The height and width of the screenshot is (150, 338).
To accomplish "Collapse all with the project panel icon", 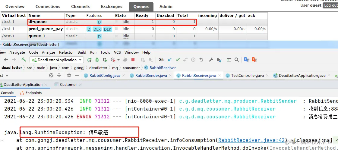I will [x=59, y=75].
